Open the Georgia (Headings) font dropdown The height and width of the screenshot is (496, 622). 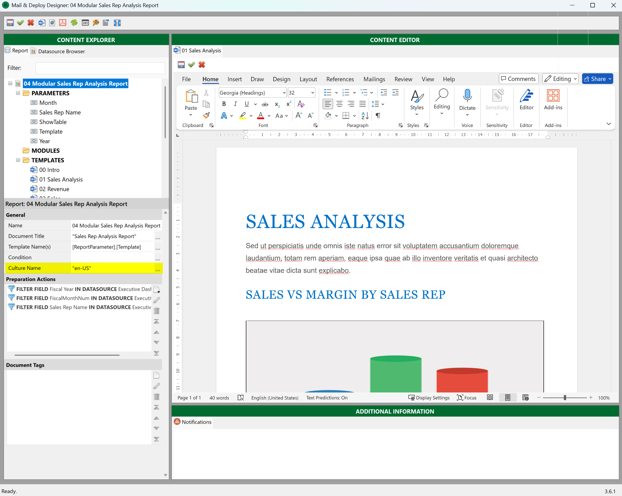[x=284, y=93]
